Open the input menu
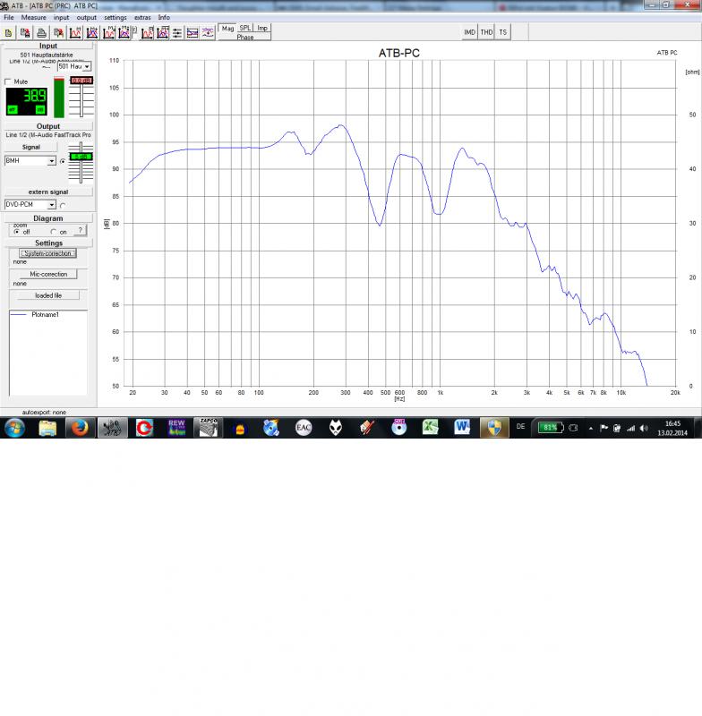Image resolution: width=702 pixels, height=716 pixels. point(61,17)
